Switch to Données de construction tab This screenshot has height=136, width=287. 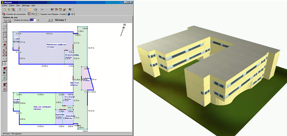(14, 14)
